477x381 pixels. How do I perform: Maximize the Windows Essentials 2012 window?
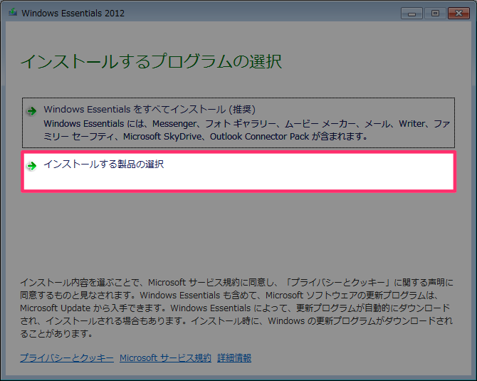click(x=435, y=14)
